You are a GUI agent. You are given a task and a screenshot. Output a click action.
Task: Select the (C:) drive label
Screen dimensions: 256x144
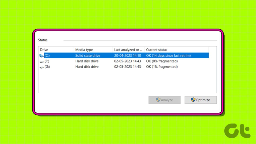coord(47,55)
